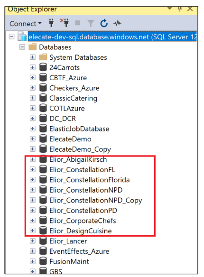Image resolution: width=204 pixels, height=277 pixels.
Task: Click the Stop square icon in toolbar
Action: click(x=77, y=23)
